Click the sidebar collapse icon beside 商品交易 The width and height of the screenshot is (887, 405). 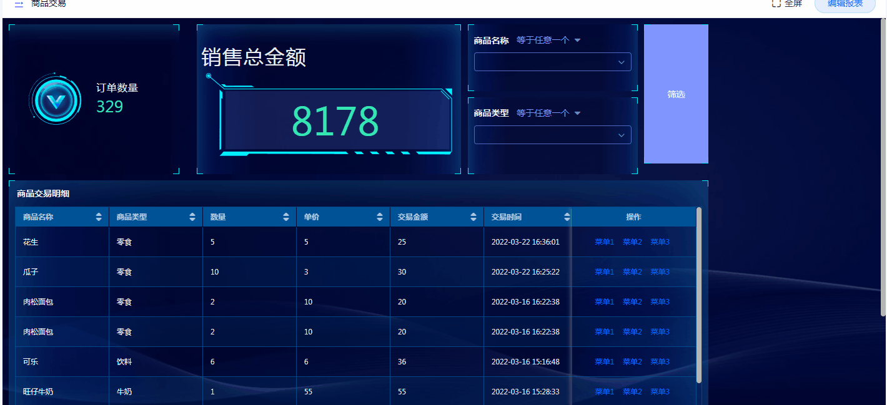[19, 4]
